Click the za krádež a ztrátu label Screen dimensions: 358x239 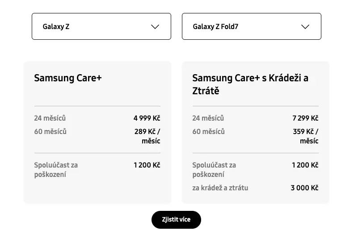tap(220, 188)
